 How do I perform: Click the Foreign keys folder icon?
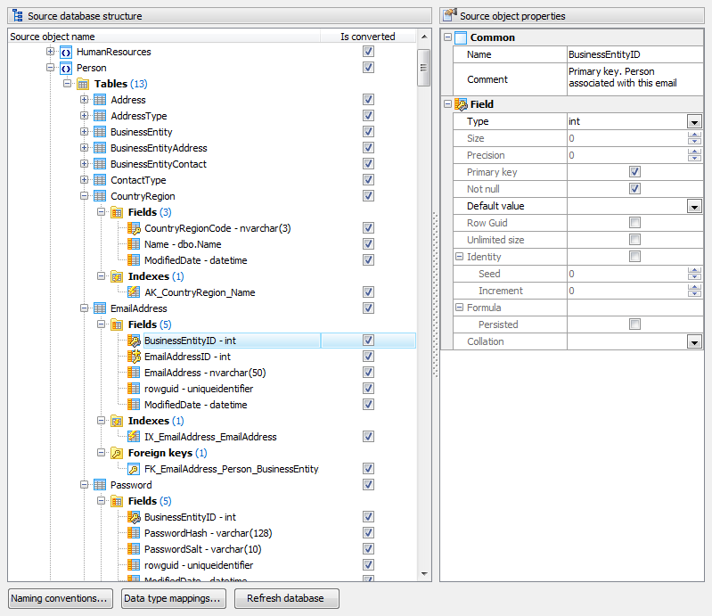(x=117, y=453)
